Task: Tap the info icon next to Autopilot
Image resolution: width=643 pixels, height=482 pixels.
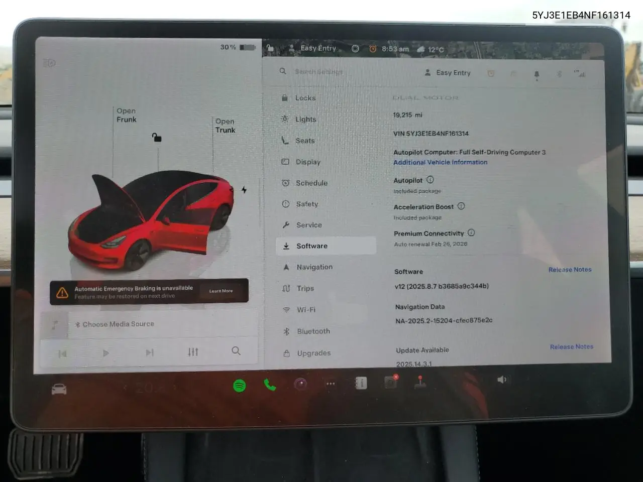Action: pos(430,180)
